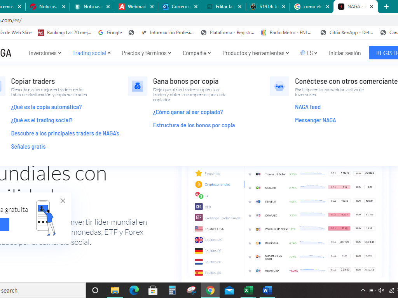The height and width of the screenshot is (298, 398).
Task: Open the Messenger NAGA link
Action: click(315, 120)
